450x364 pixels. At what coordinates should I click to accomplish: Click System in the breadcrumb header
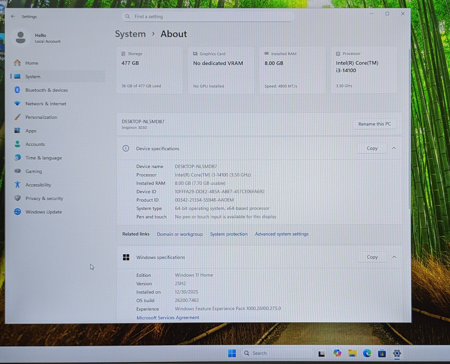(130, 34)
